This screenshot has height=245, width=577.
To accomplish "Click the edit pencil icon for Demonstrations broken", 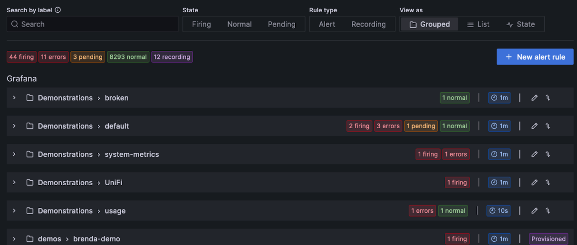I will 534,98.
